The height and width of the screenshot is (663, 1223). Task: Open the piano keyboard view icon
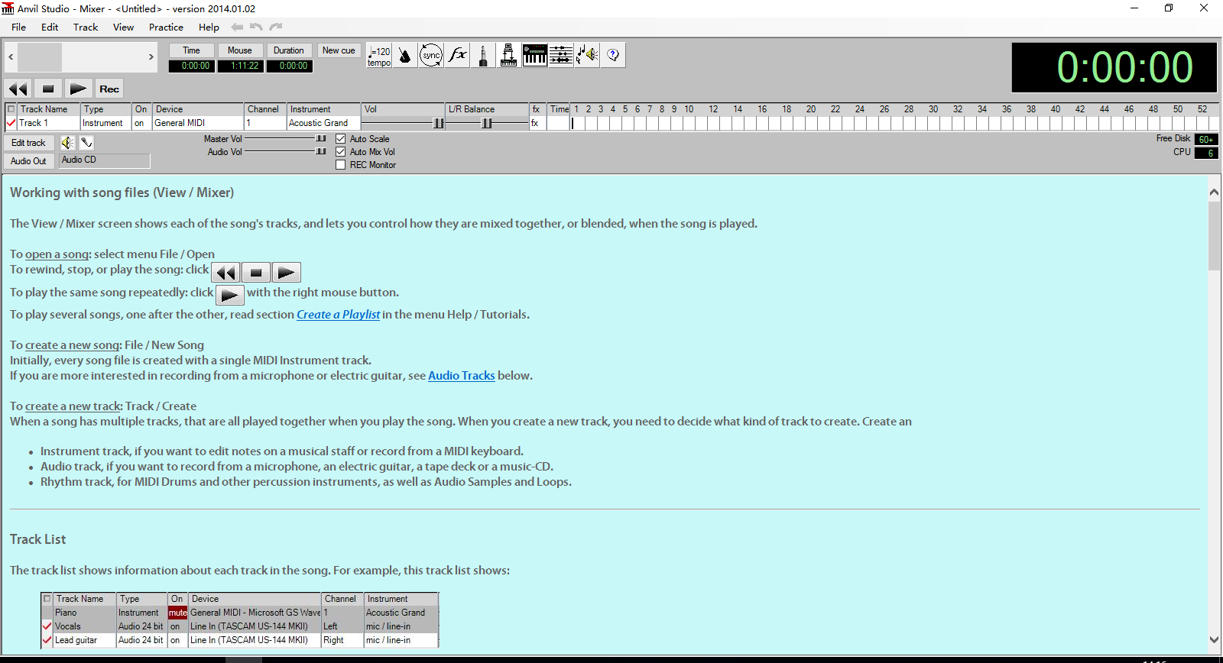point(535,56)
